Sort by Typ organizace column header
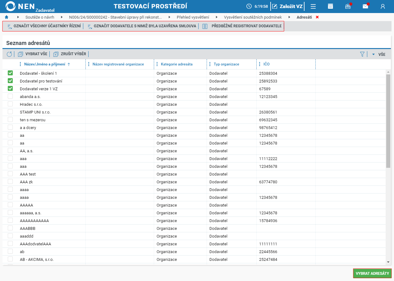This screenshot has width=394, height=281. coord(226,64)
